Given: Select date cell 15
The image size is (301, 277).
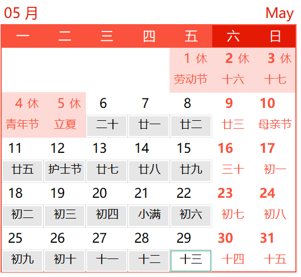Looking at the screenshot, I should point(191,148).
